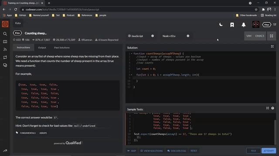The height and width of the screenshot is (156, 279).
Task: Toggle dark mode with the moon icon
Action: point(221,25)
